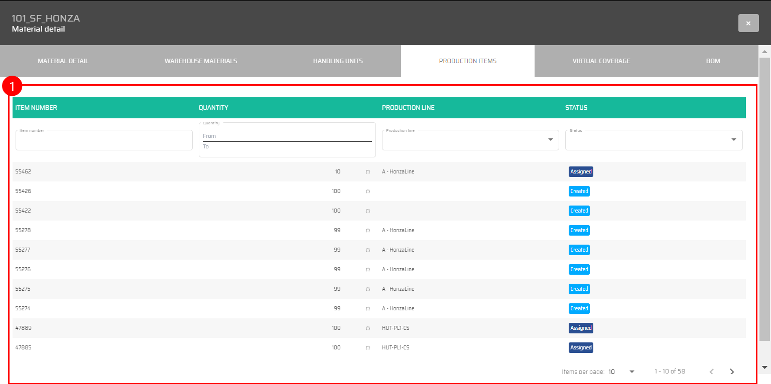Sort by the Item Number column header
Viewport: 771px width, 384px height.
point(36,108)
